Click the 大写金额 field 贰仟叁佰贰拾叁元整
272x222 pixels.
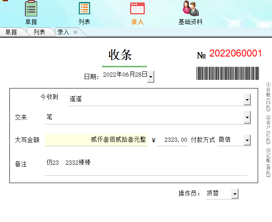[96, 140]
